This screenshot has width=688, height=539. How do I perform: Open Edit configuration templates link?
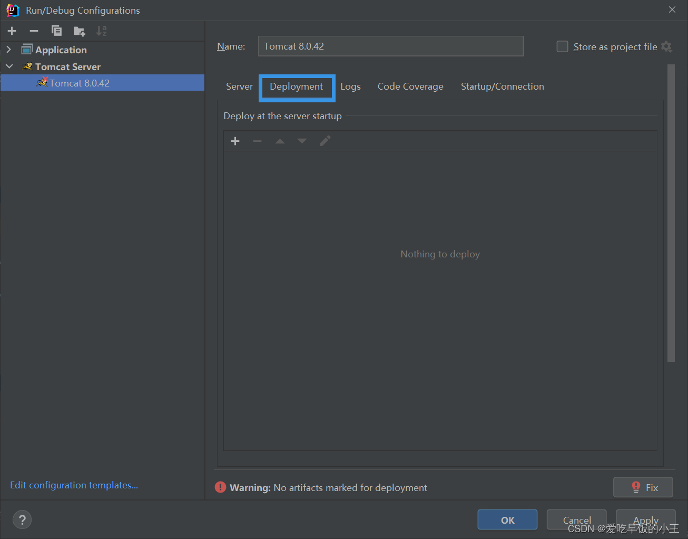pos(74,485)
